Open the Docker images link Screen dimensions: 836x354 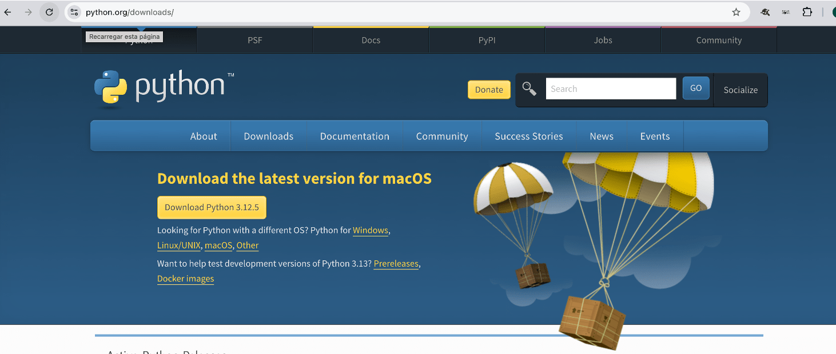[185, 279]
